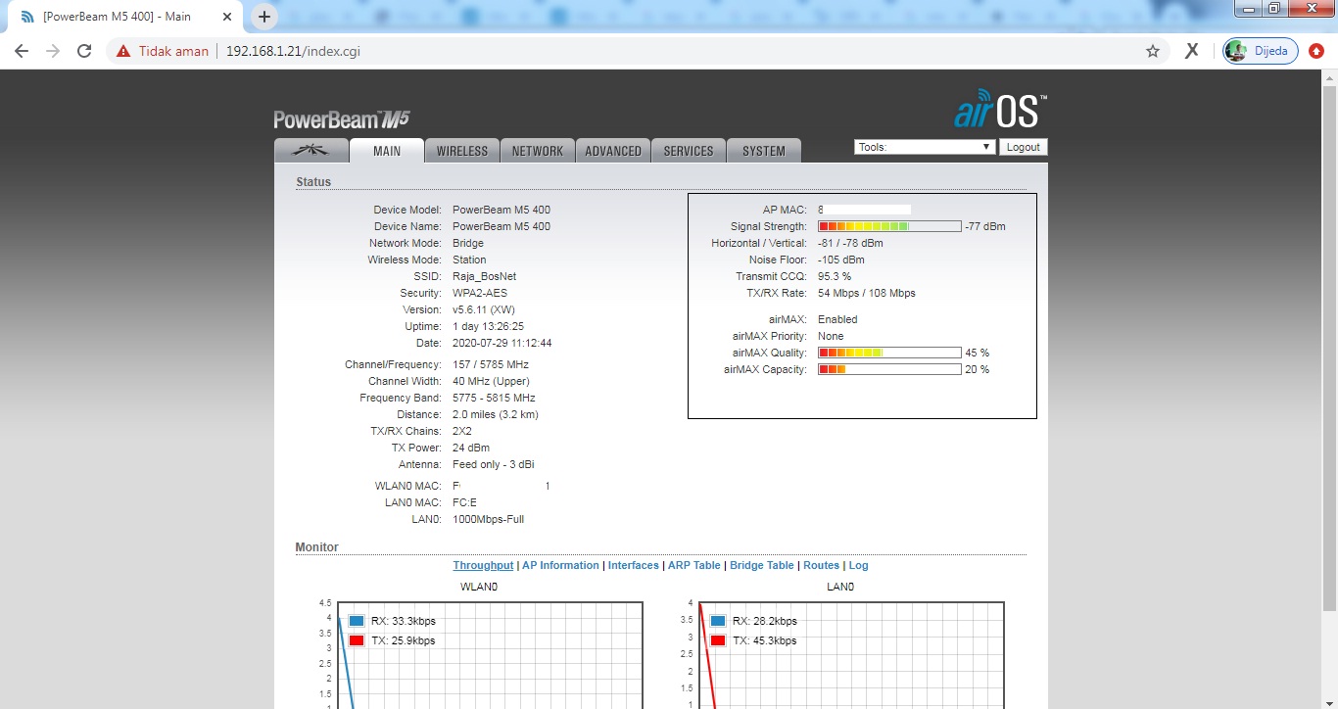Click Horizontal / Vertical value -81 / -78 dBm
Screen dimensions: 1338x709
(850, 243)
